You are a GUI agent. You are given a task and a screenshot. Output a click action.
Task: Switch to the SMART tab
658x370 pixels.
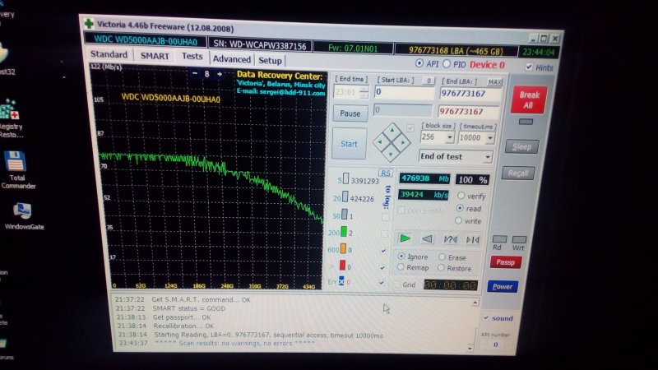[x=155, y=56]
